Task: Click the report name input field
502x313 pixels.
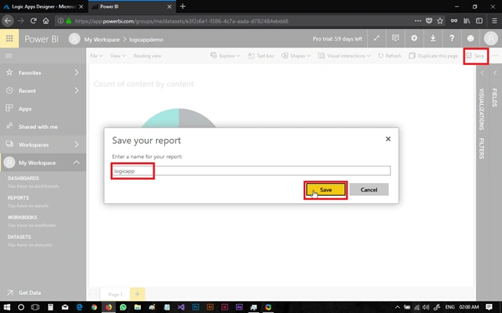Action: coord(251,171)
